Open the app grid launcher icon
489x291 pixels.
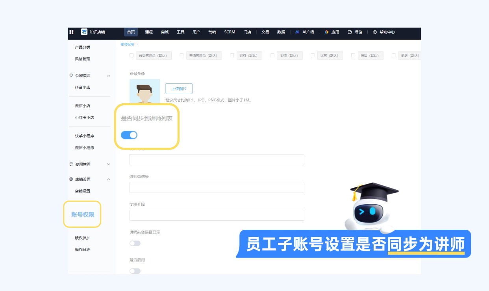click(71, 32)
